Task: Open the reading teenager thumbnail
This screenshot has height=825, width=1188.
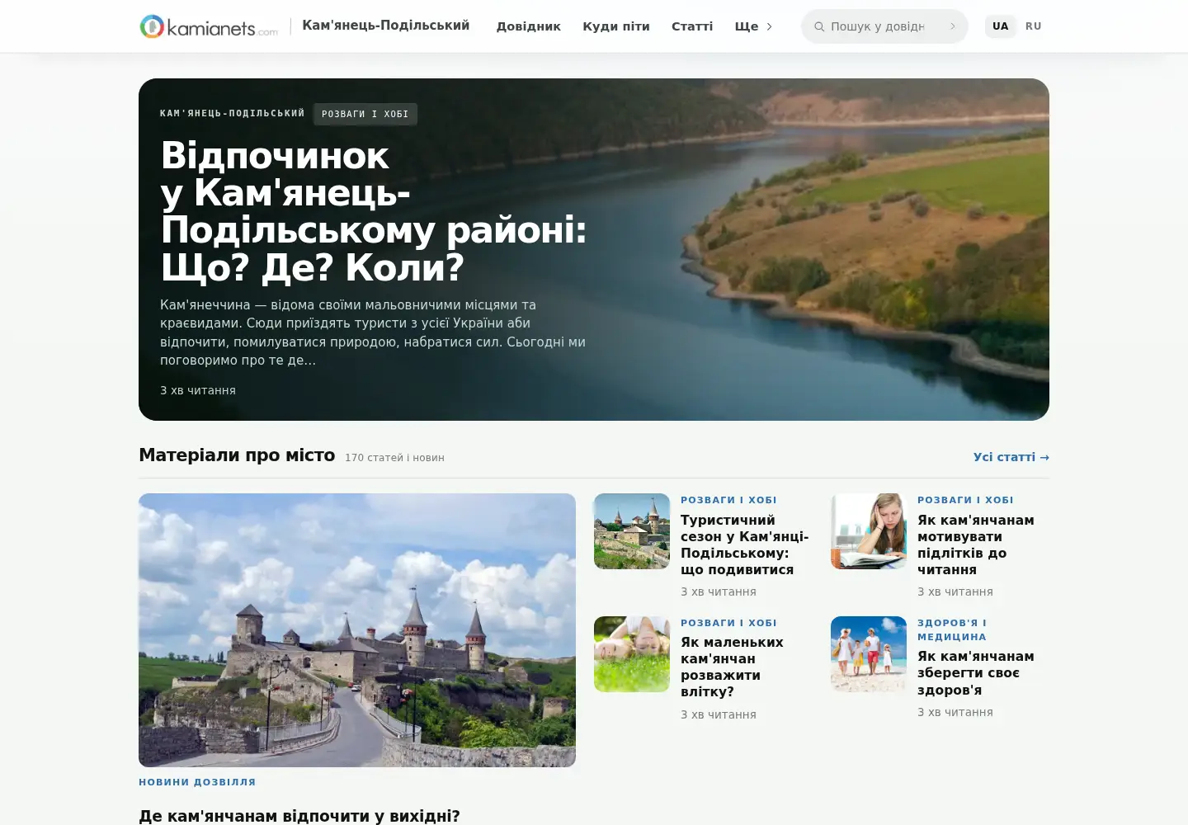Action: (869, 531)
